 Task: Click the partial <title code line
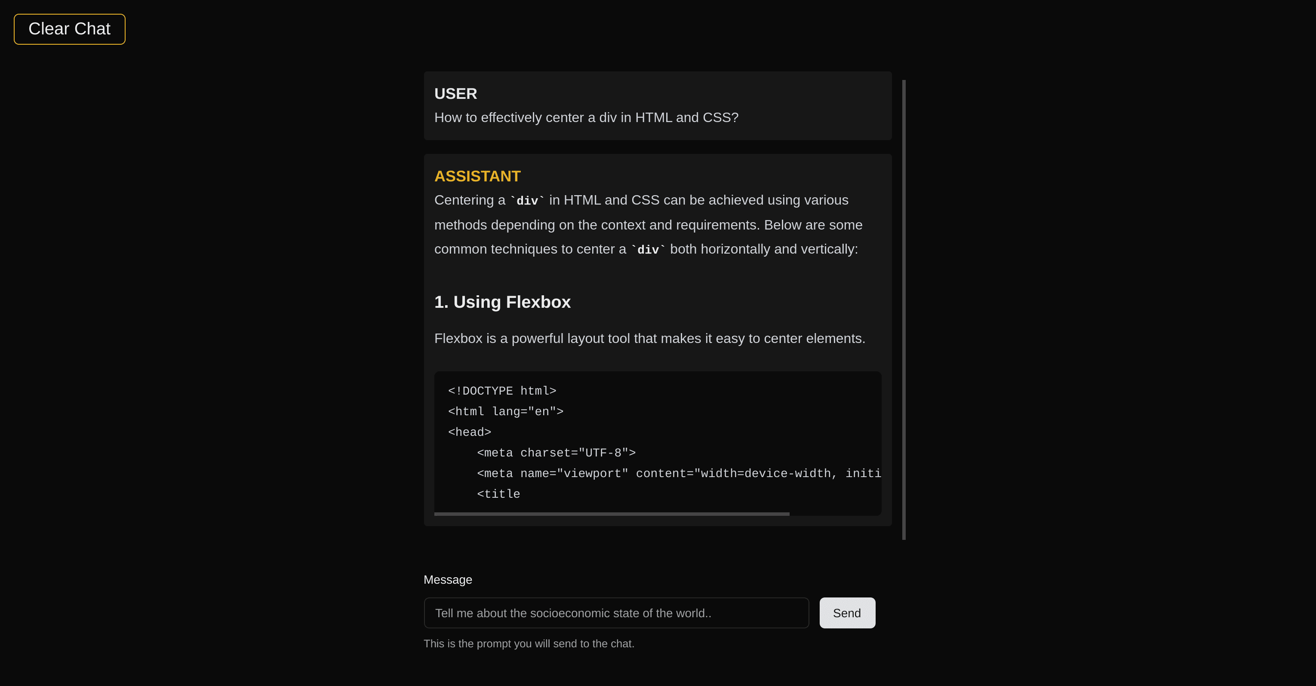coord(498,494)
